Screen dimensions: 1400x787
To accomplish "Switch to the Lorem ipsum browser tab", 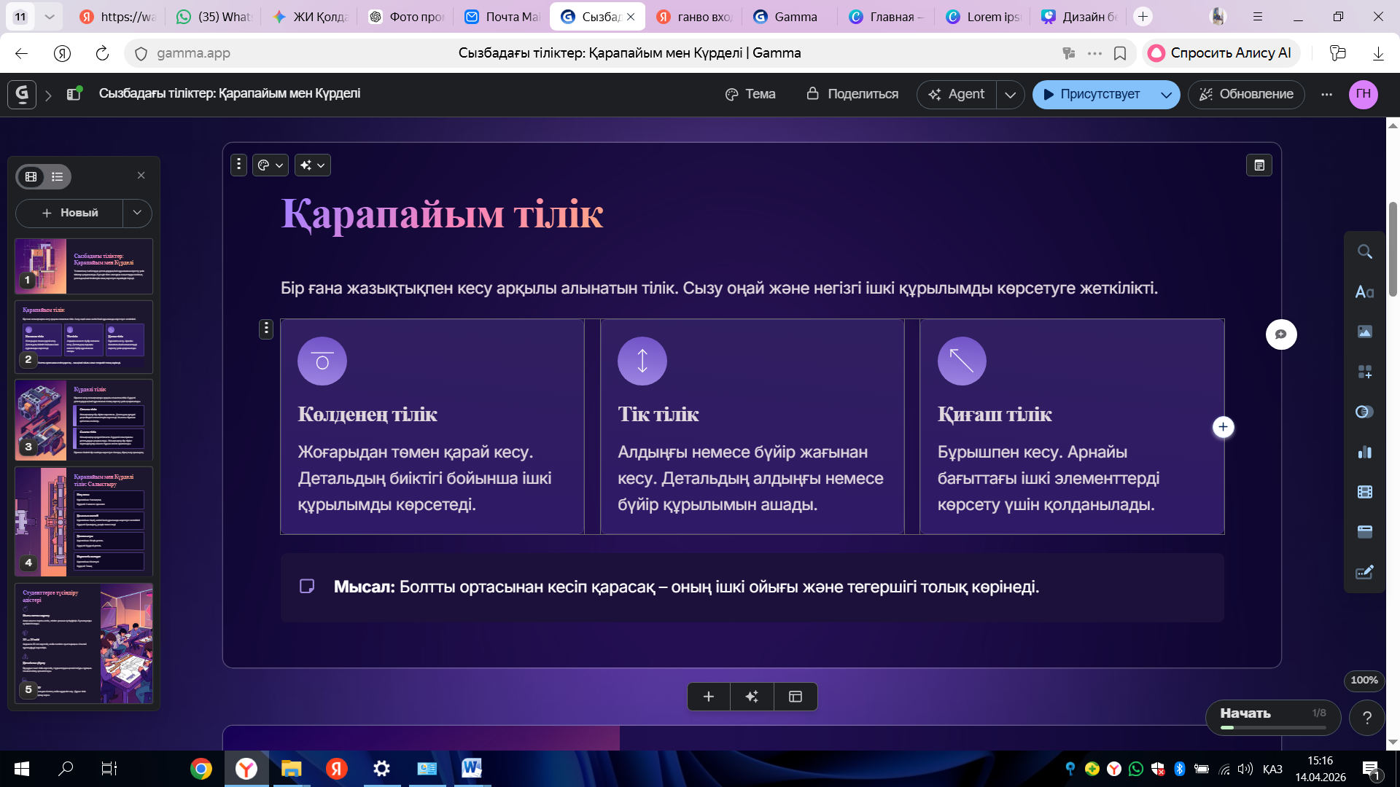I will [x=983, y=17].
